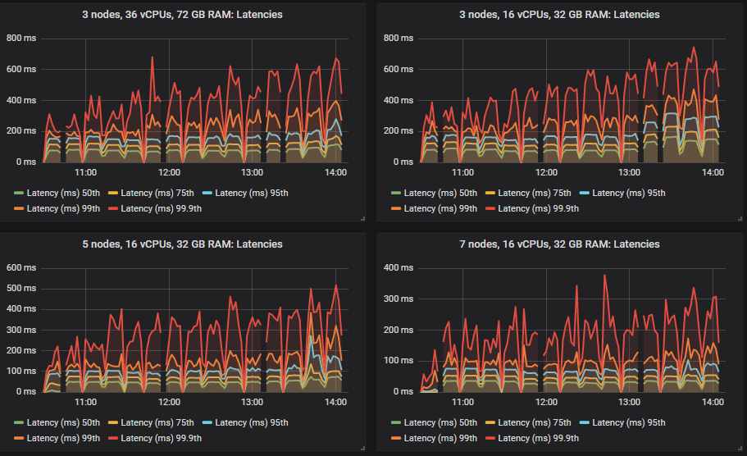
Task: Click orange 99th color swatch in 3 nodes 16 vCPUs legend
Action: tap(395, 208)
